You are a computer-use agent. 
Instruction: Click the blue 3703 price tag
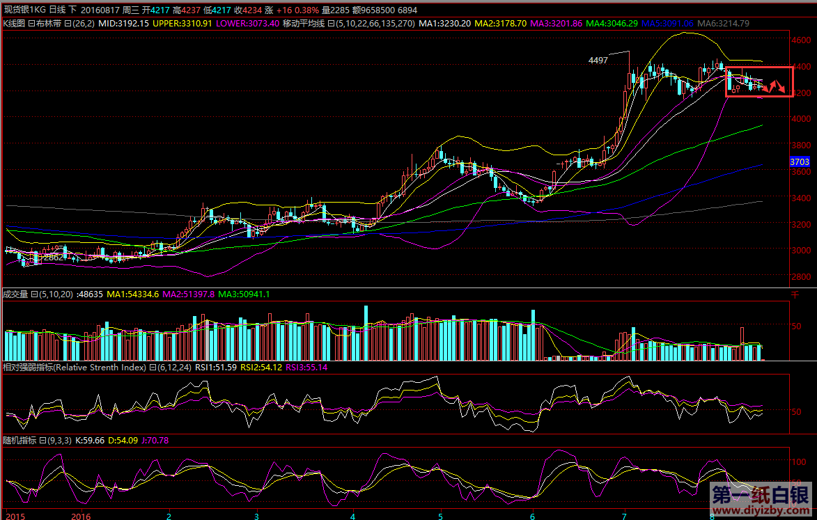[x=799, y=161]
